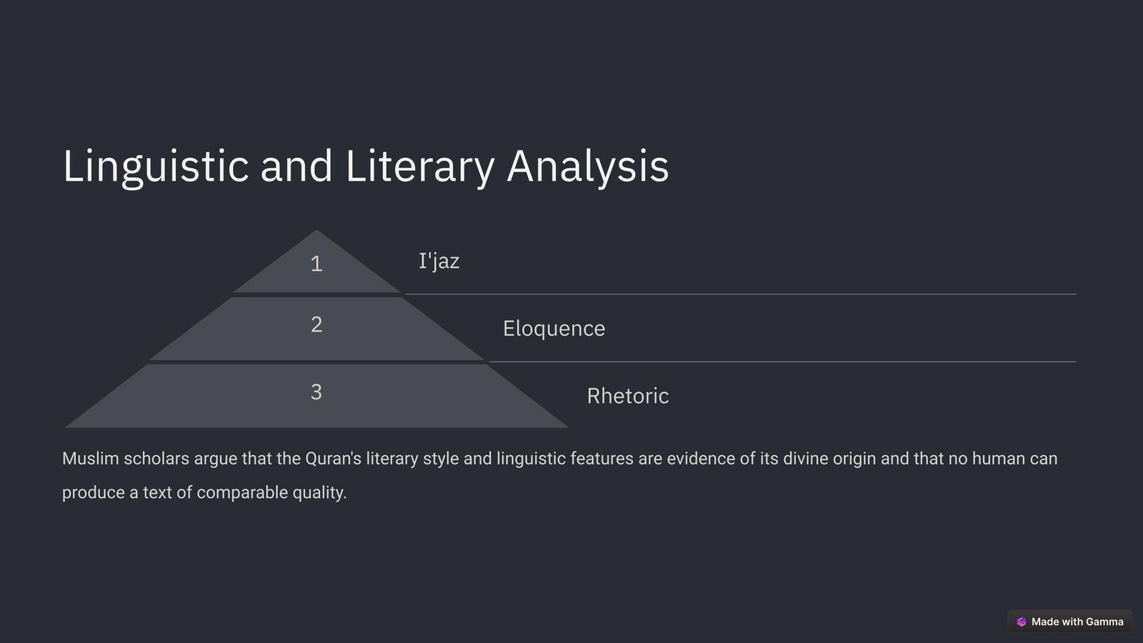Image resolution: width=1143 pixels, height=643 pixels.
Task: Click the word Linguistic in the title
Action: click(156, 166)
